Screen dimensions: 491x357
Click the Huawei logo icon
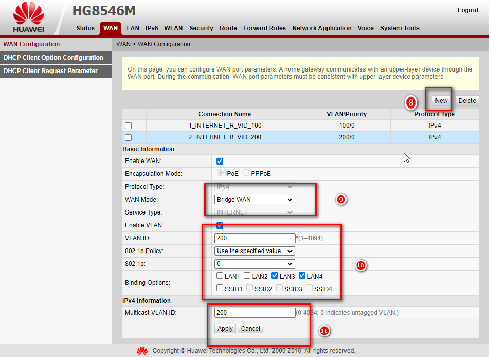(29, 15)
